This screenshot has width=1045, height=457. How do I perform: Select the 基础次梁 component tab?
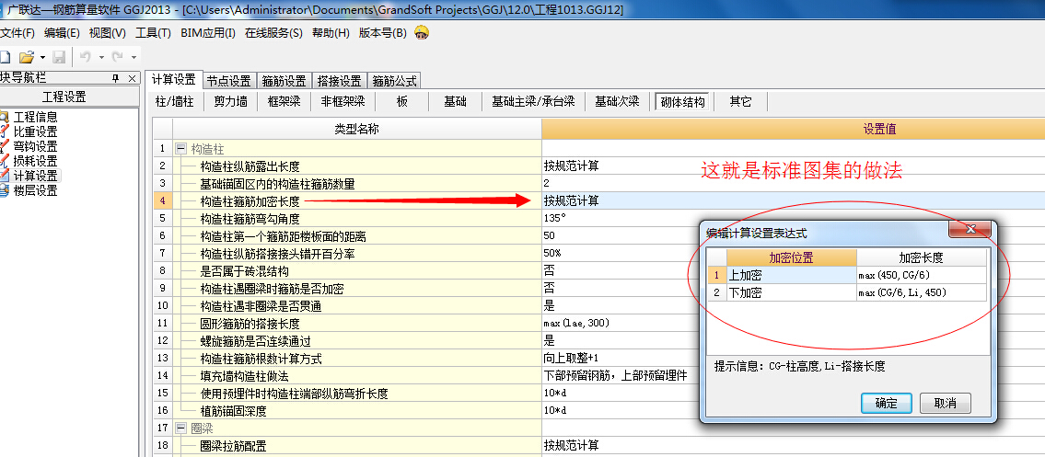point(617,102)
